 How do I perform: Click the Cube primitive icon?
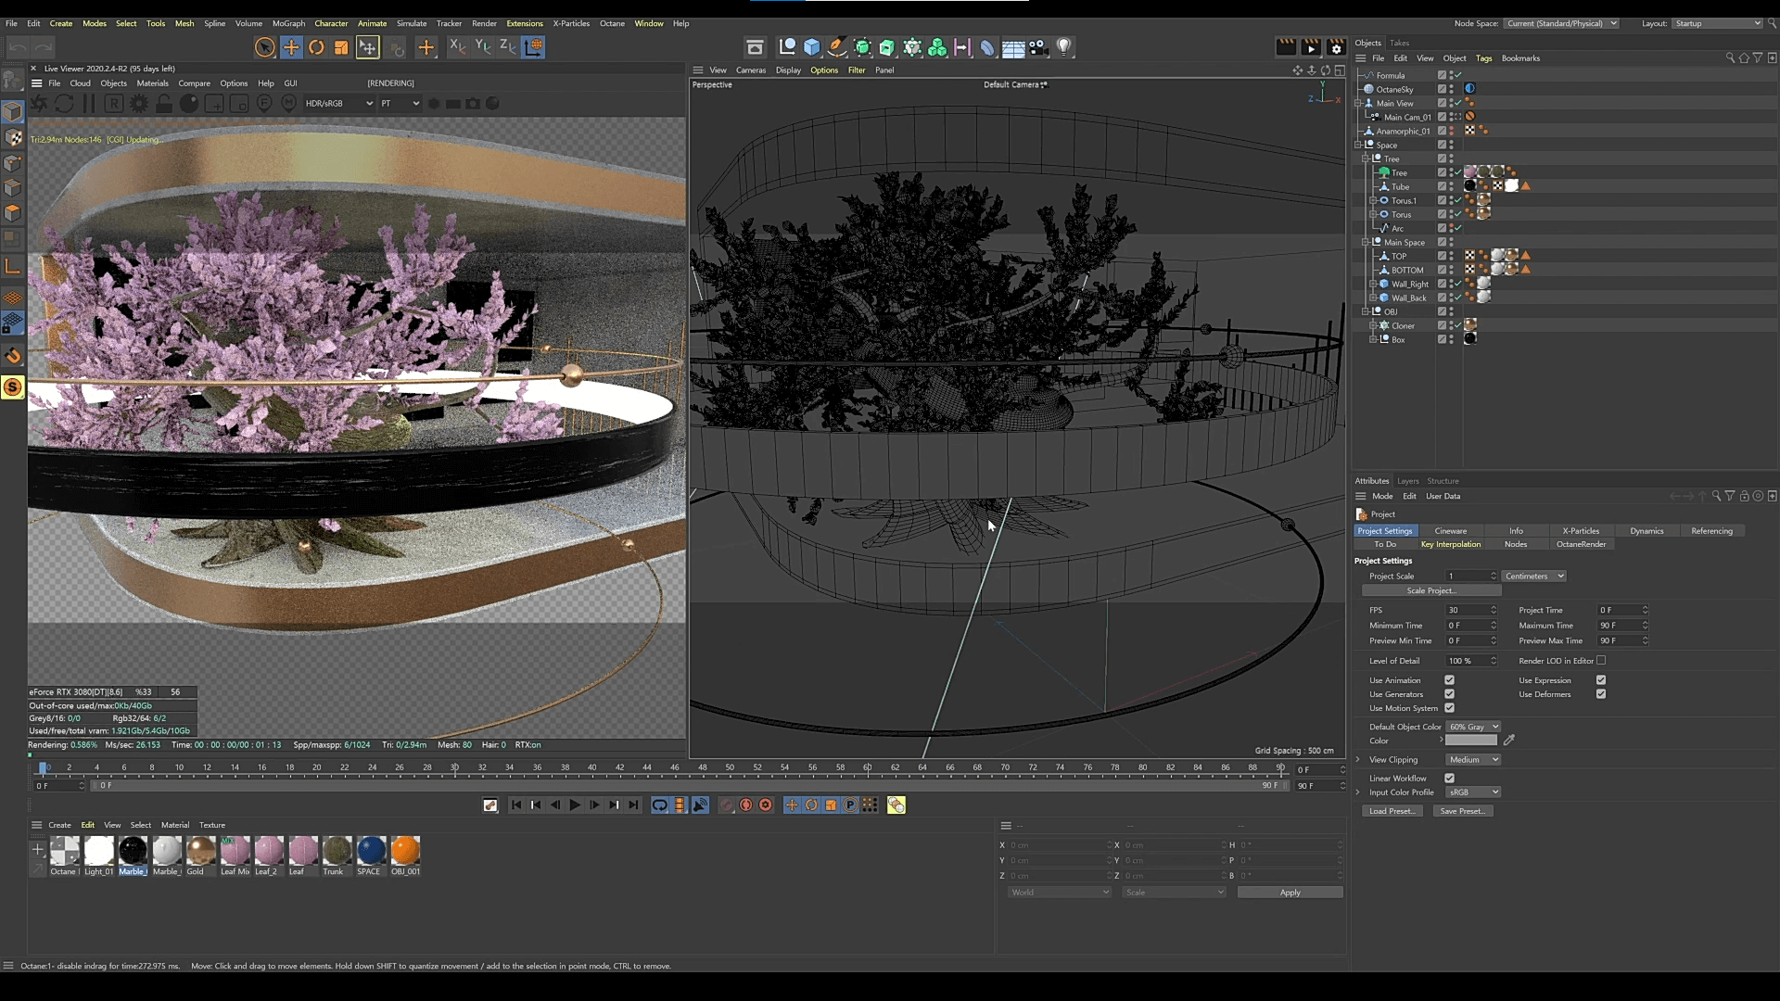(x=812, y=47)
